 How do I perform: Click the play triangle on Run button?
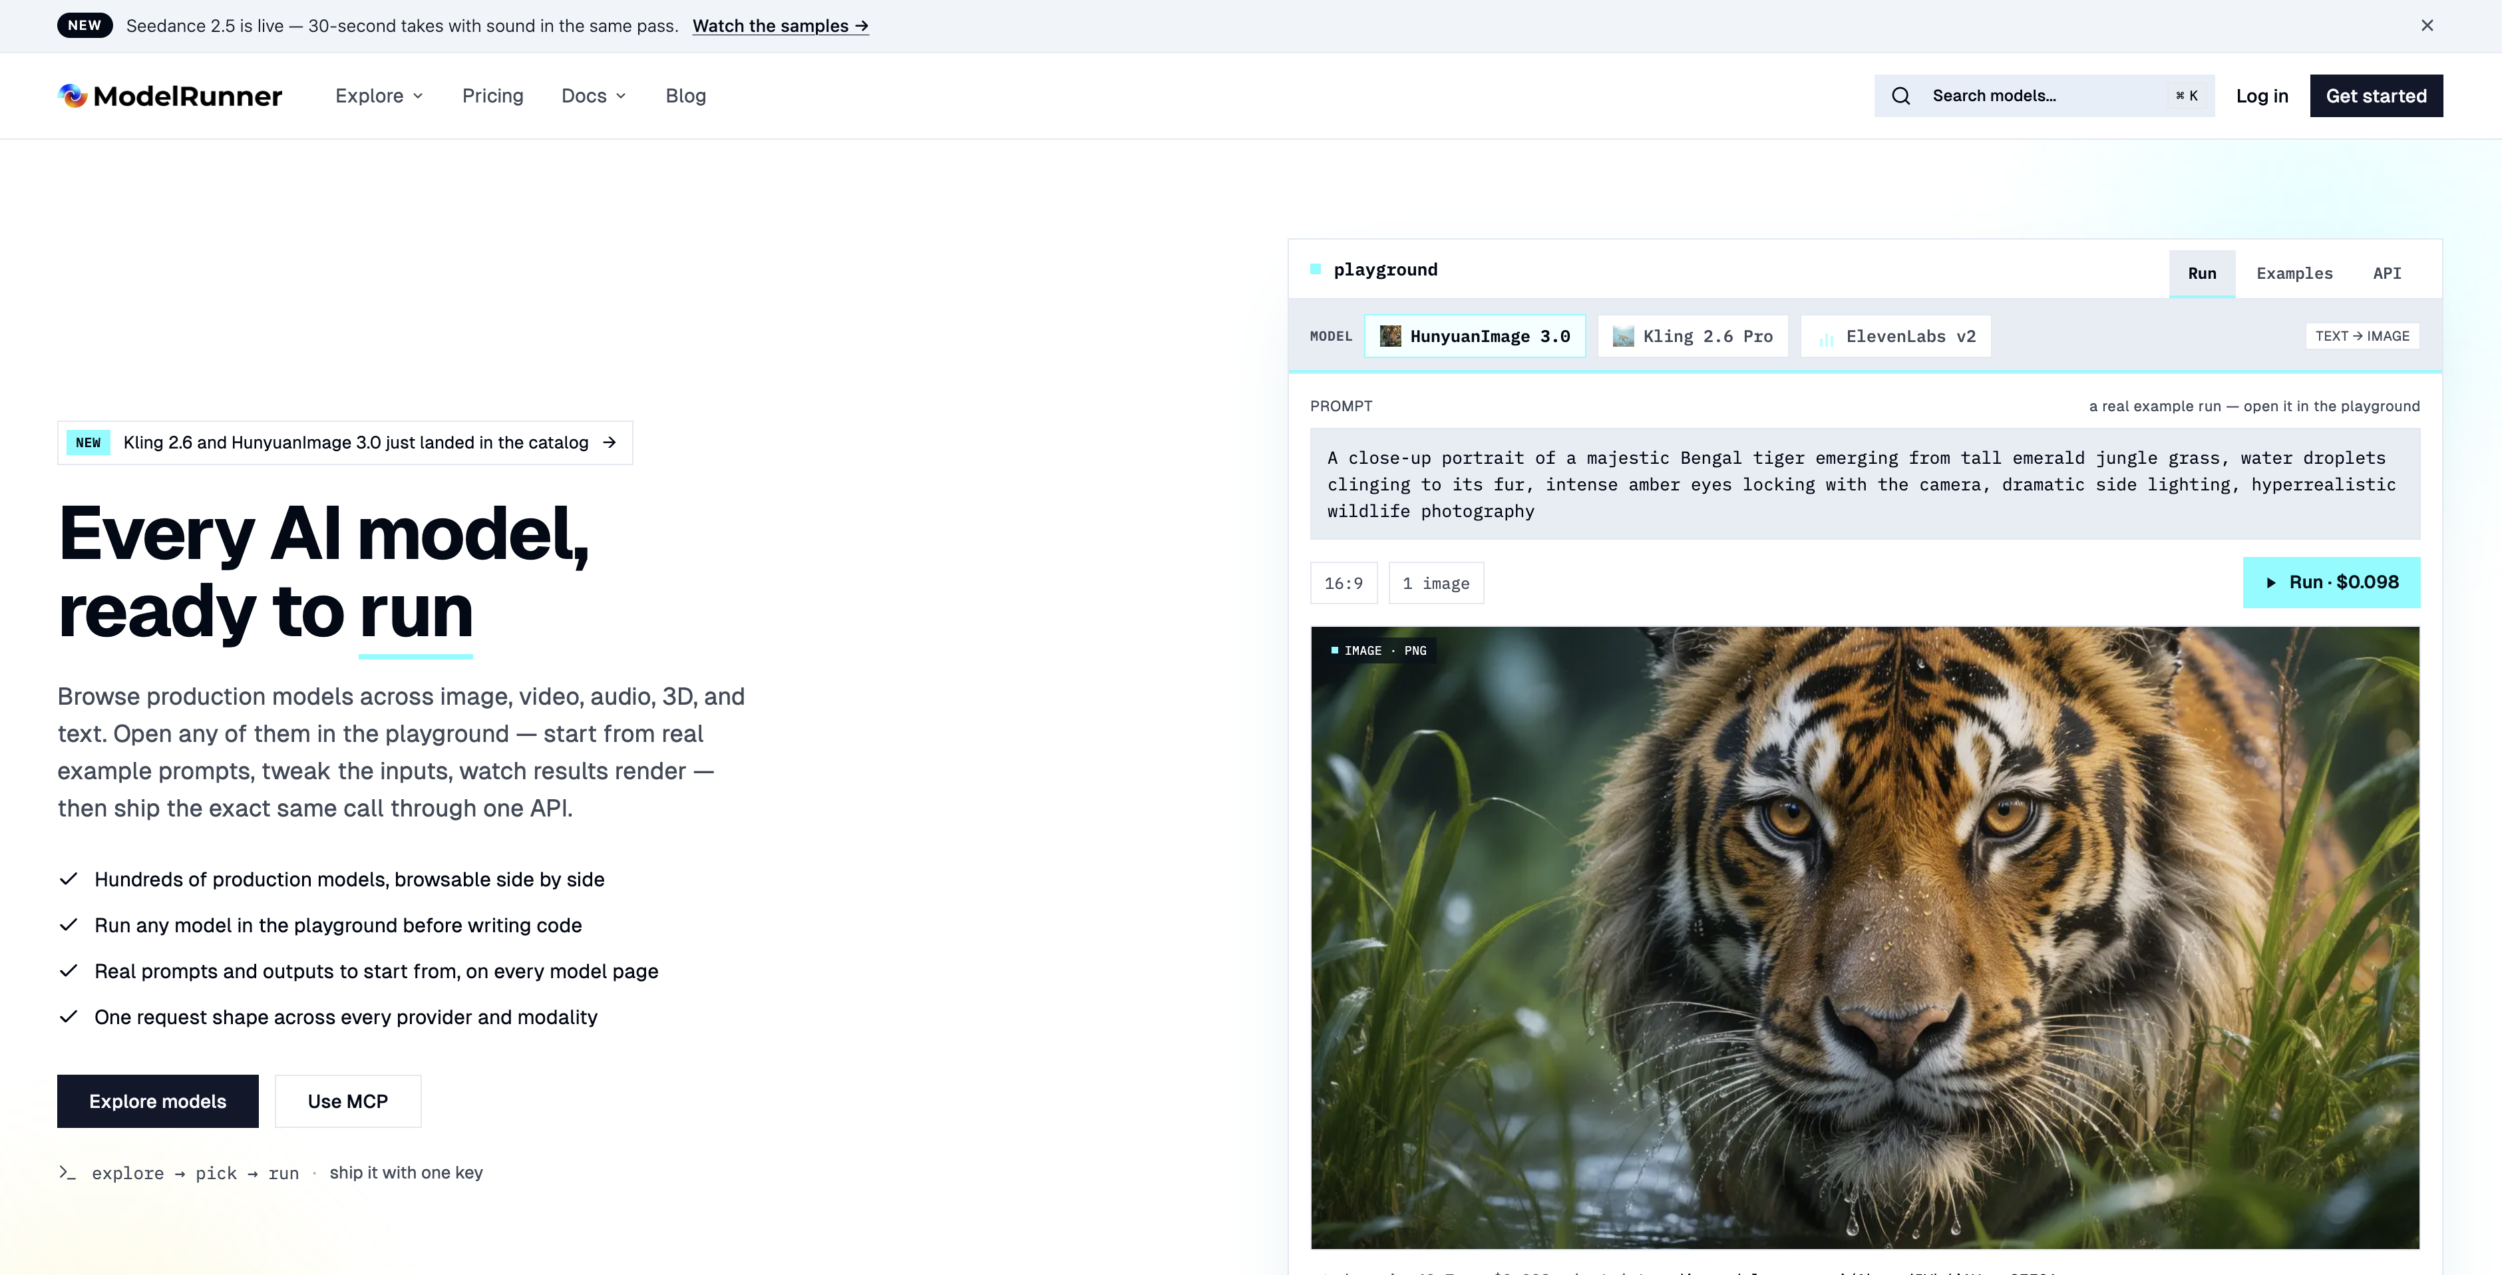pyautogui.click(x=2271, y=583)
